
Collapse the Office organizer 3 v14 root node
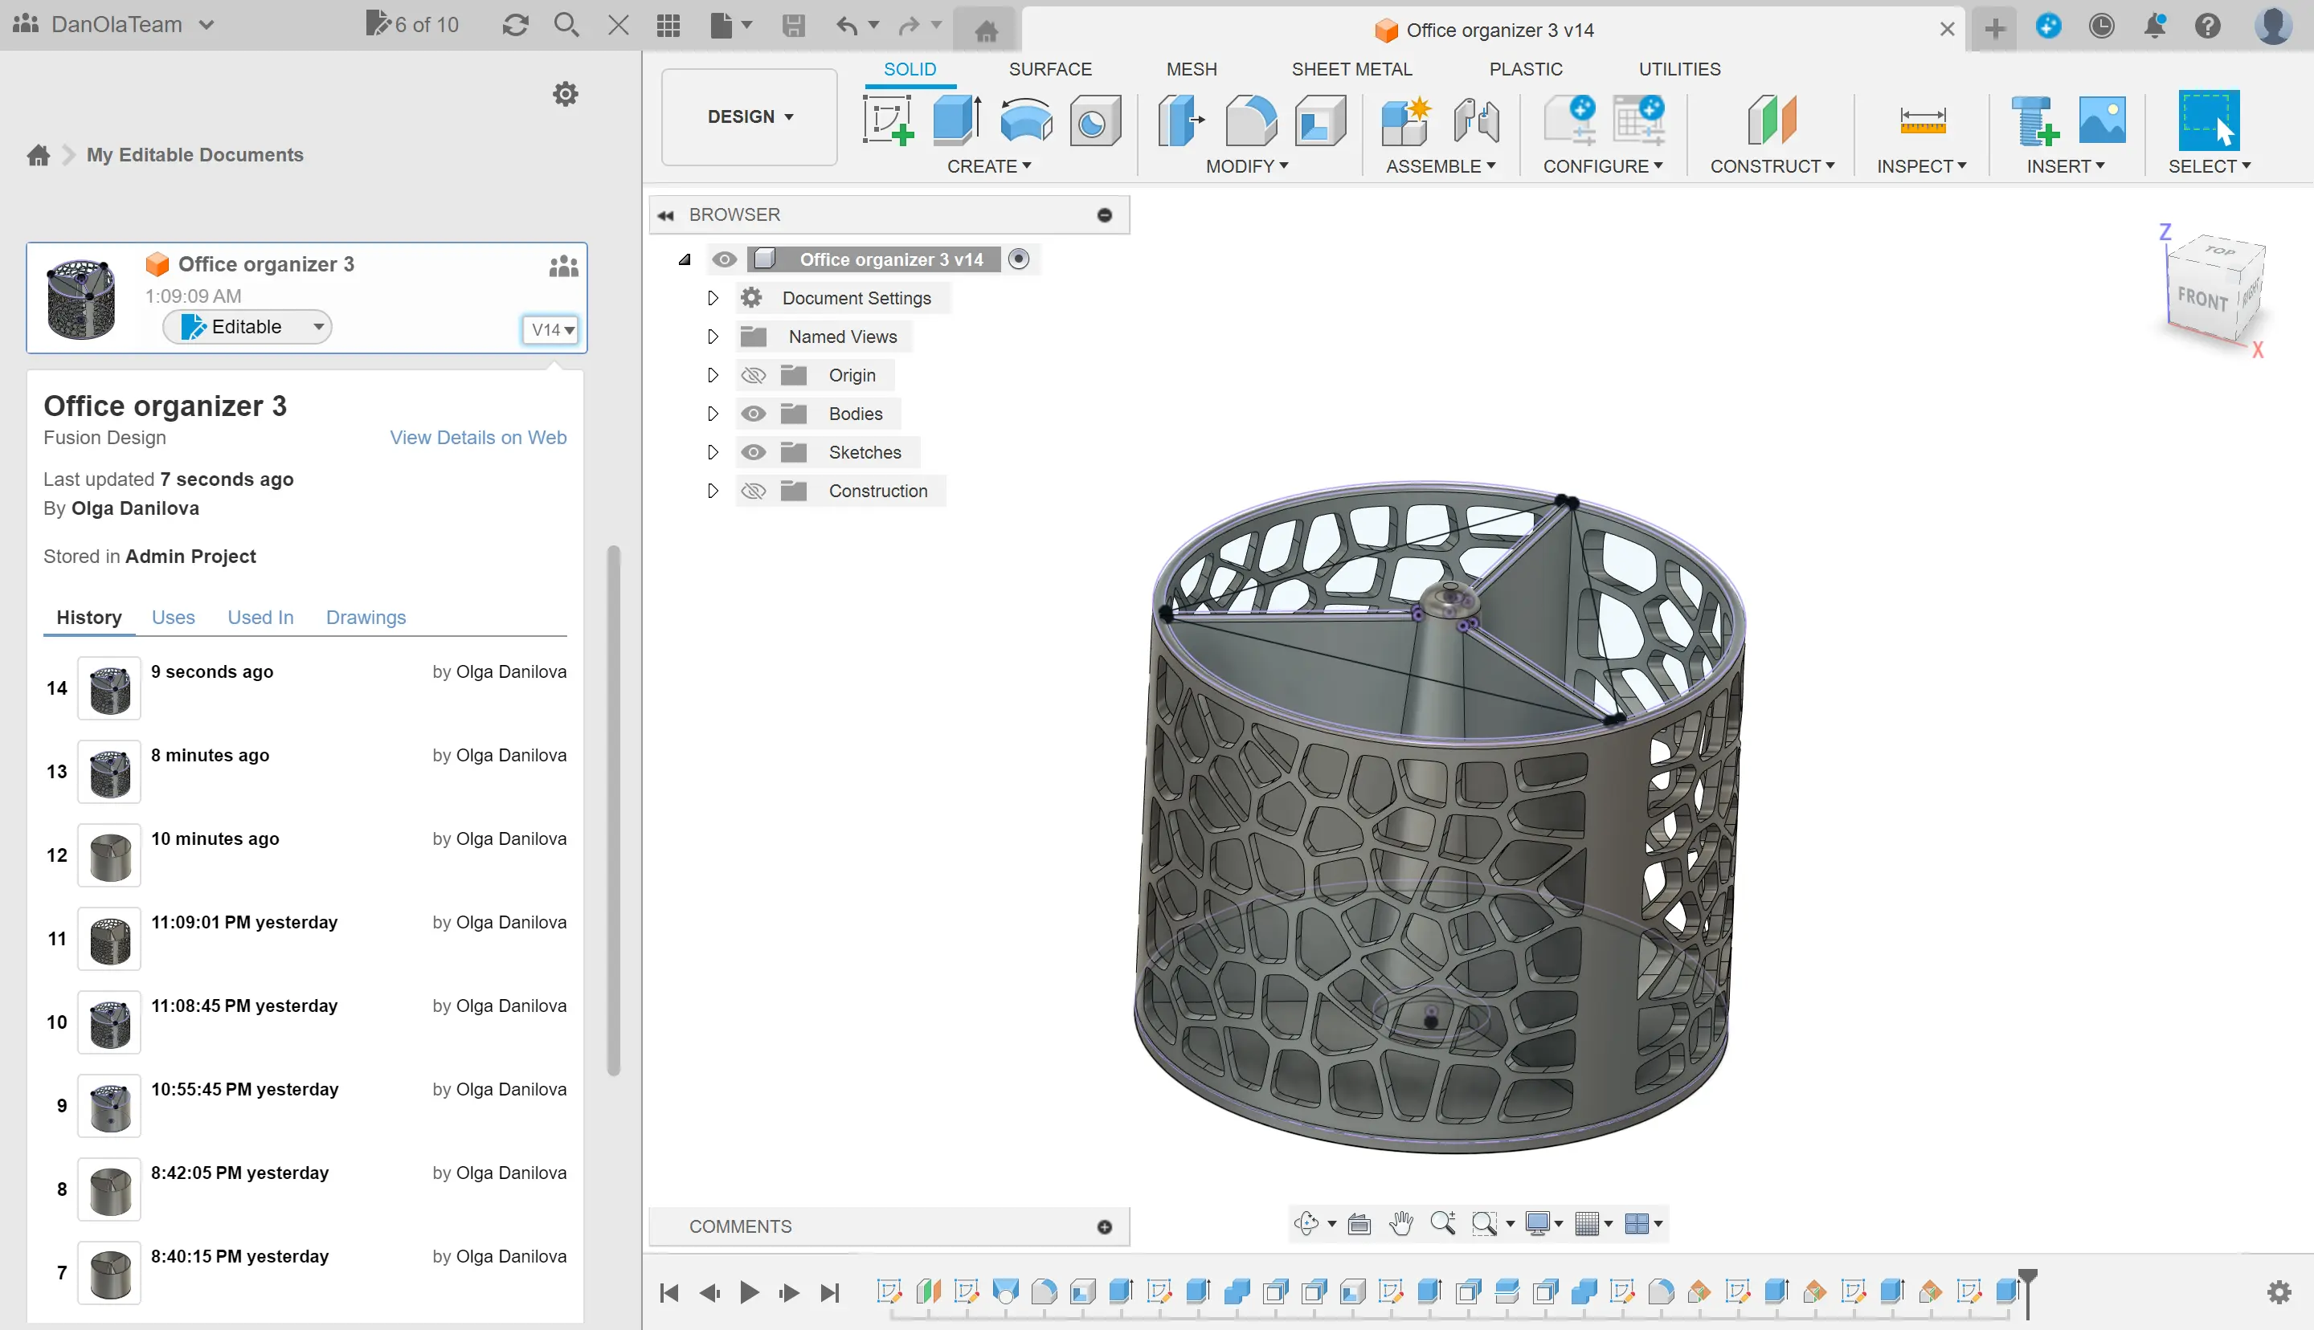click(x=685, y=259)
